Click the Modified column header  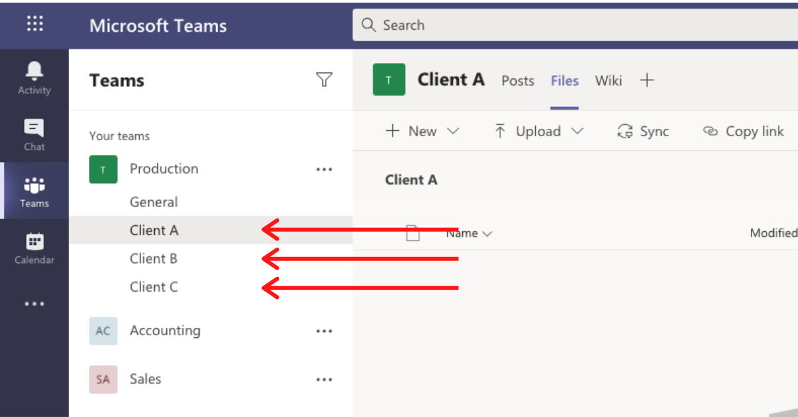click(x=773, y=233)
